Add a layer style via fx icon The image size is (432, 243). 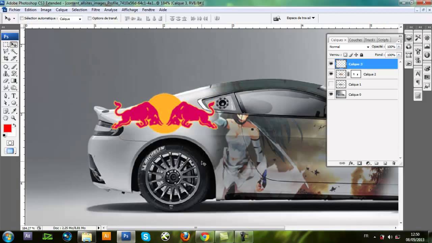[351, 163]
